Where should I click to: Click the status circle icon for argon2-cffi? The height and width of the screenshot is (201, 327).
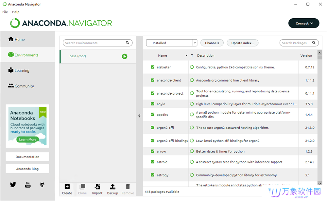pos(192,128)
